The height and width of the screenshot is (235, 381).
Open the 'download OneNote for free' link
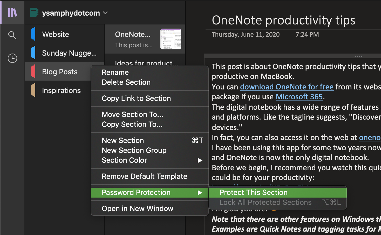287,87
